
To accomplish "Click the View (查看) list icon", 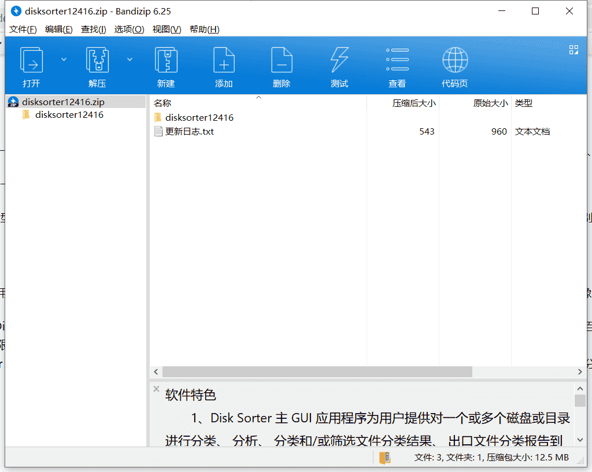I will tap(397, 60).
